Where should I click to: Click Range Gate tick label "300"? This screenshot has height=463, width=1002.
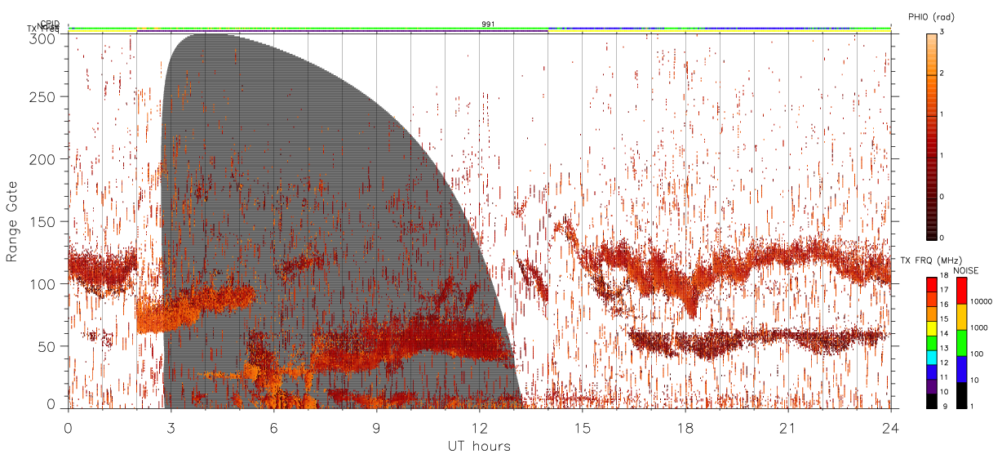pyautogui.click(x=44, y=38)
